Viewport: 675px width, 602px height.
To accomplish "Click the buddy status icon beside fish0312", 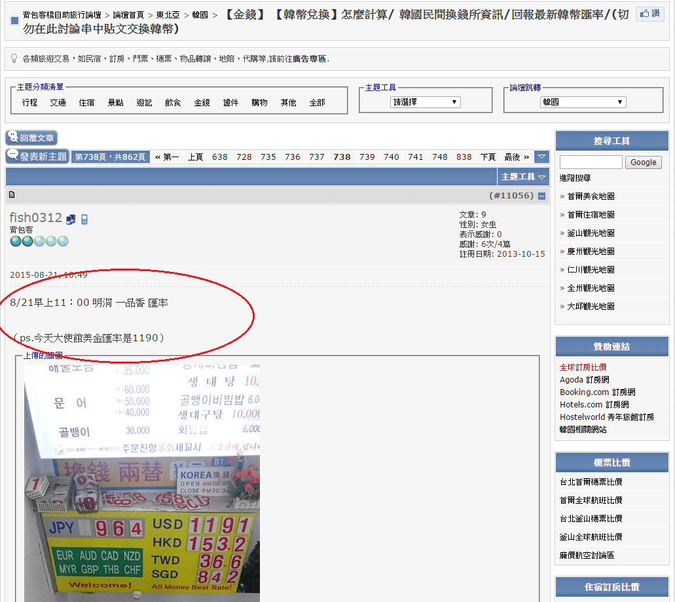I will pos(71,219).
